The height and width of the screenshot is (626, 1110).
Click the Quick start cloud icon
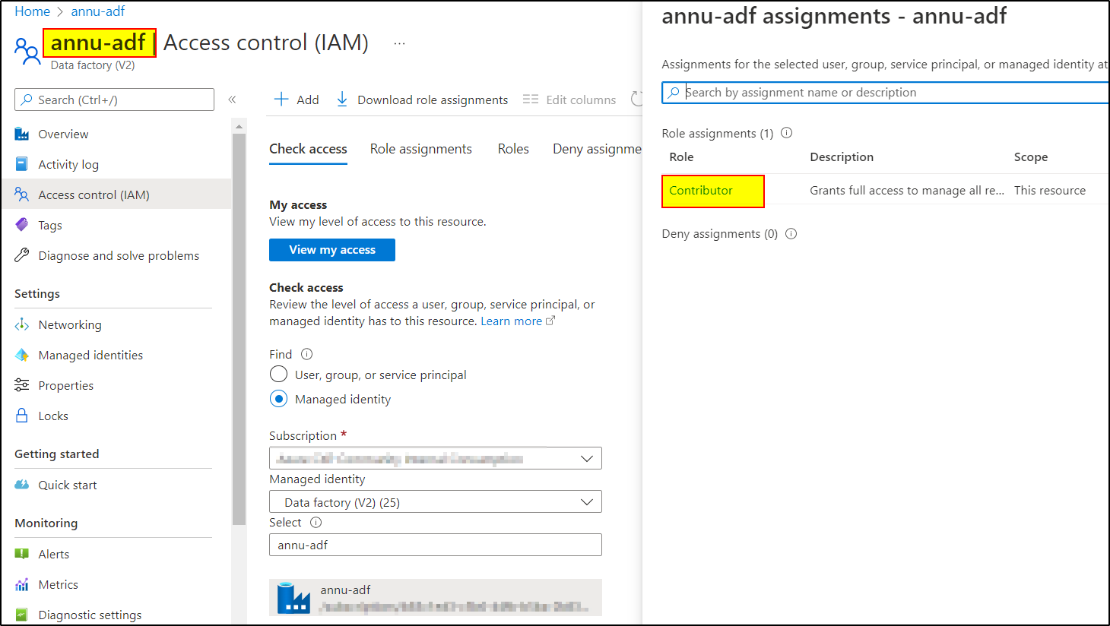coord(22,485)
